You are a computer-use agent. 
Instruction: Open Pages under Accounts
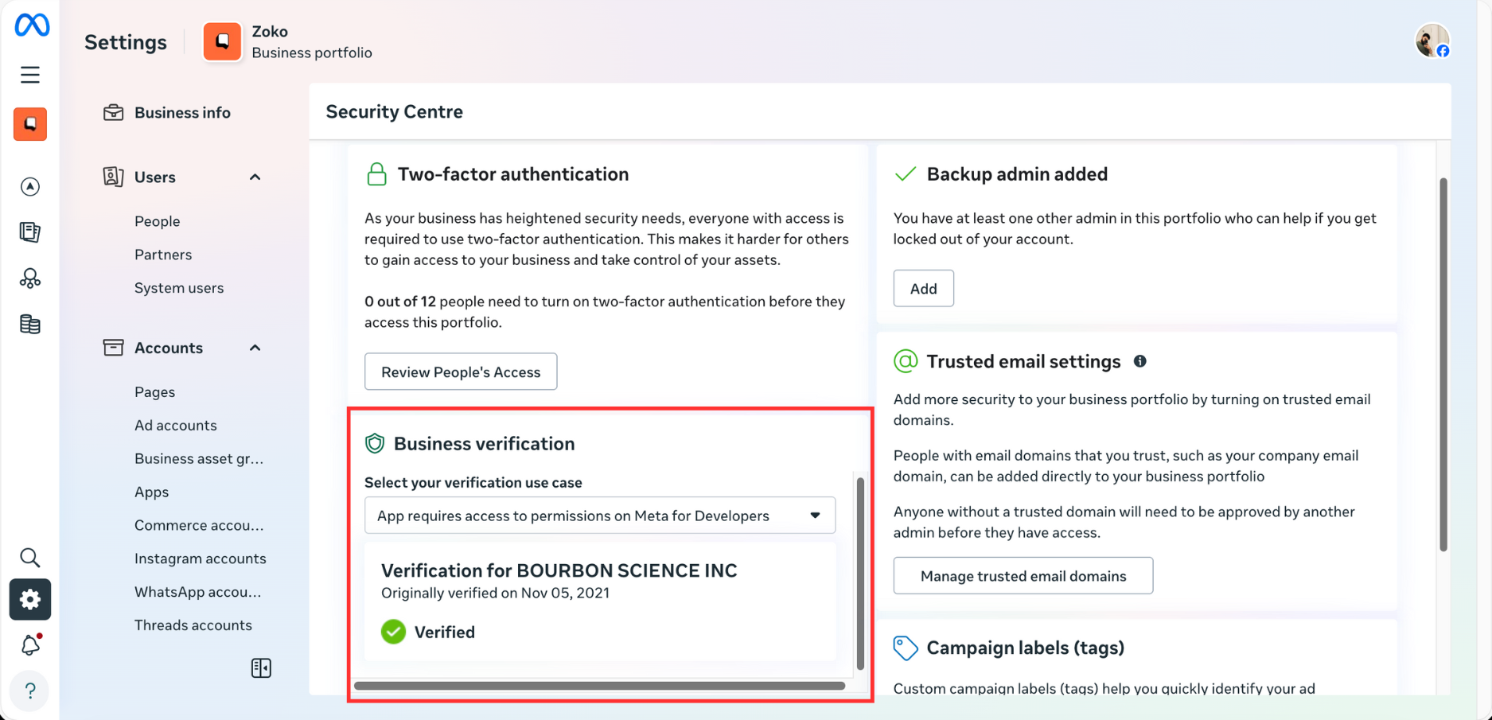point(154,391)
